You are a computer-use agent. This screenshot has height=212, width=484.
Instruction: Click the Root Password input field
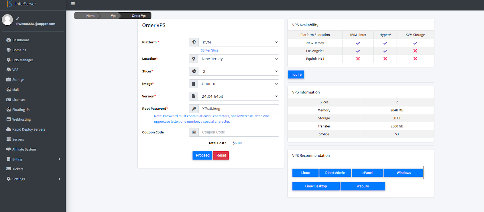[x=239, y=109]
